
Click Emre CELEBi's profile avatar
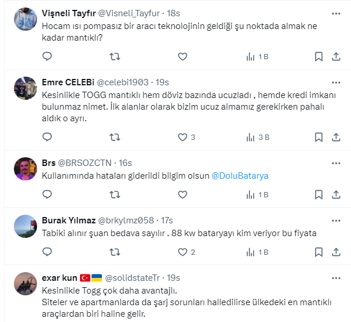pyautogui.click(x=26, y=88)
